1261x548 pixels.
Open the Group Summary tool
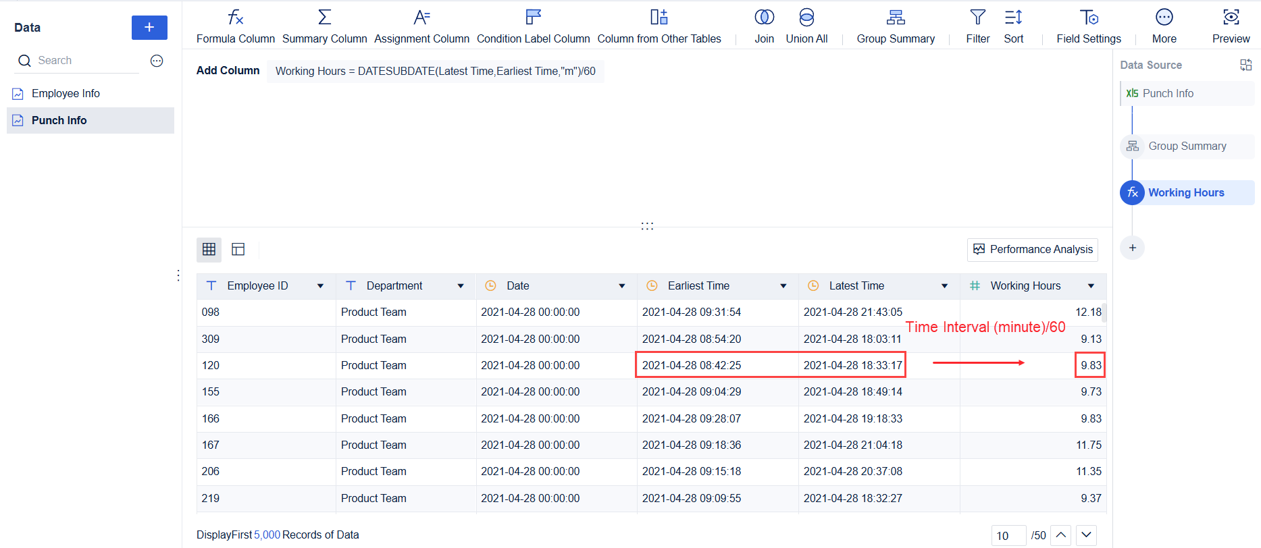point(896,26)
